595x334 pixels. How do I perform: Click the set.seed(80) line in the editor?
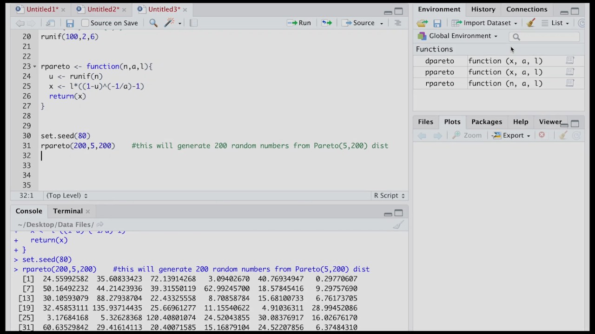point(66,136)
